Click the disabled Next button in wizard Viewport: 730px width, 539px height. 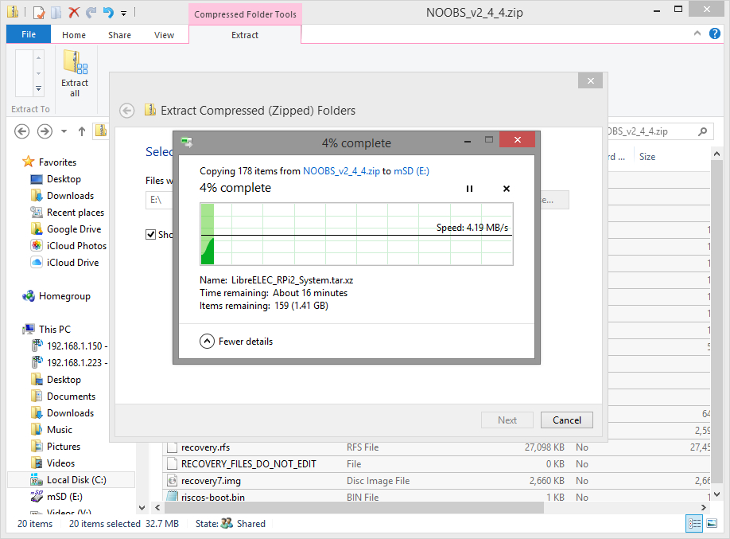(507, 420)
